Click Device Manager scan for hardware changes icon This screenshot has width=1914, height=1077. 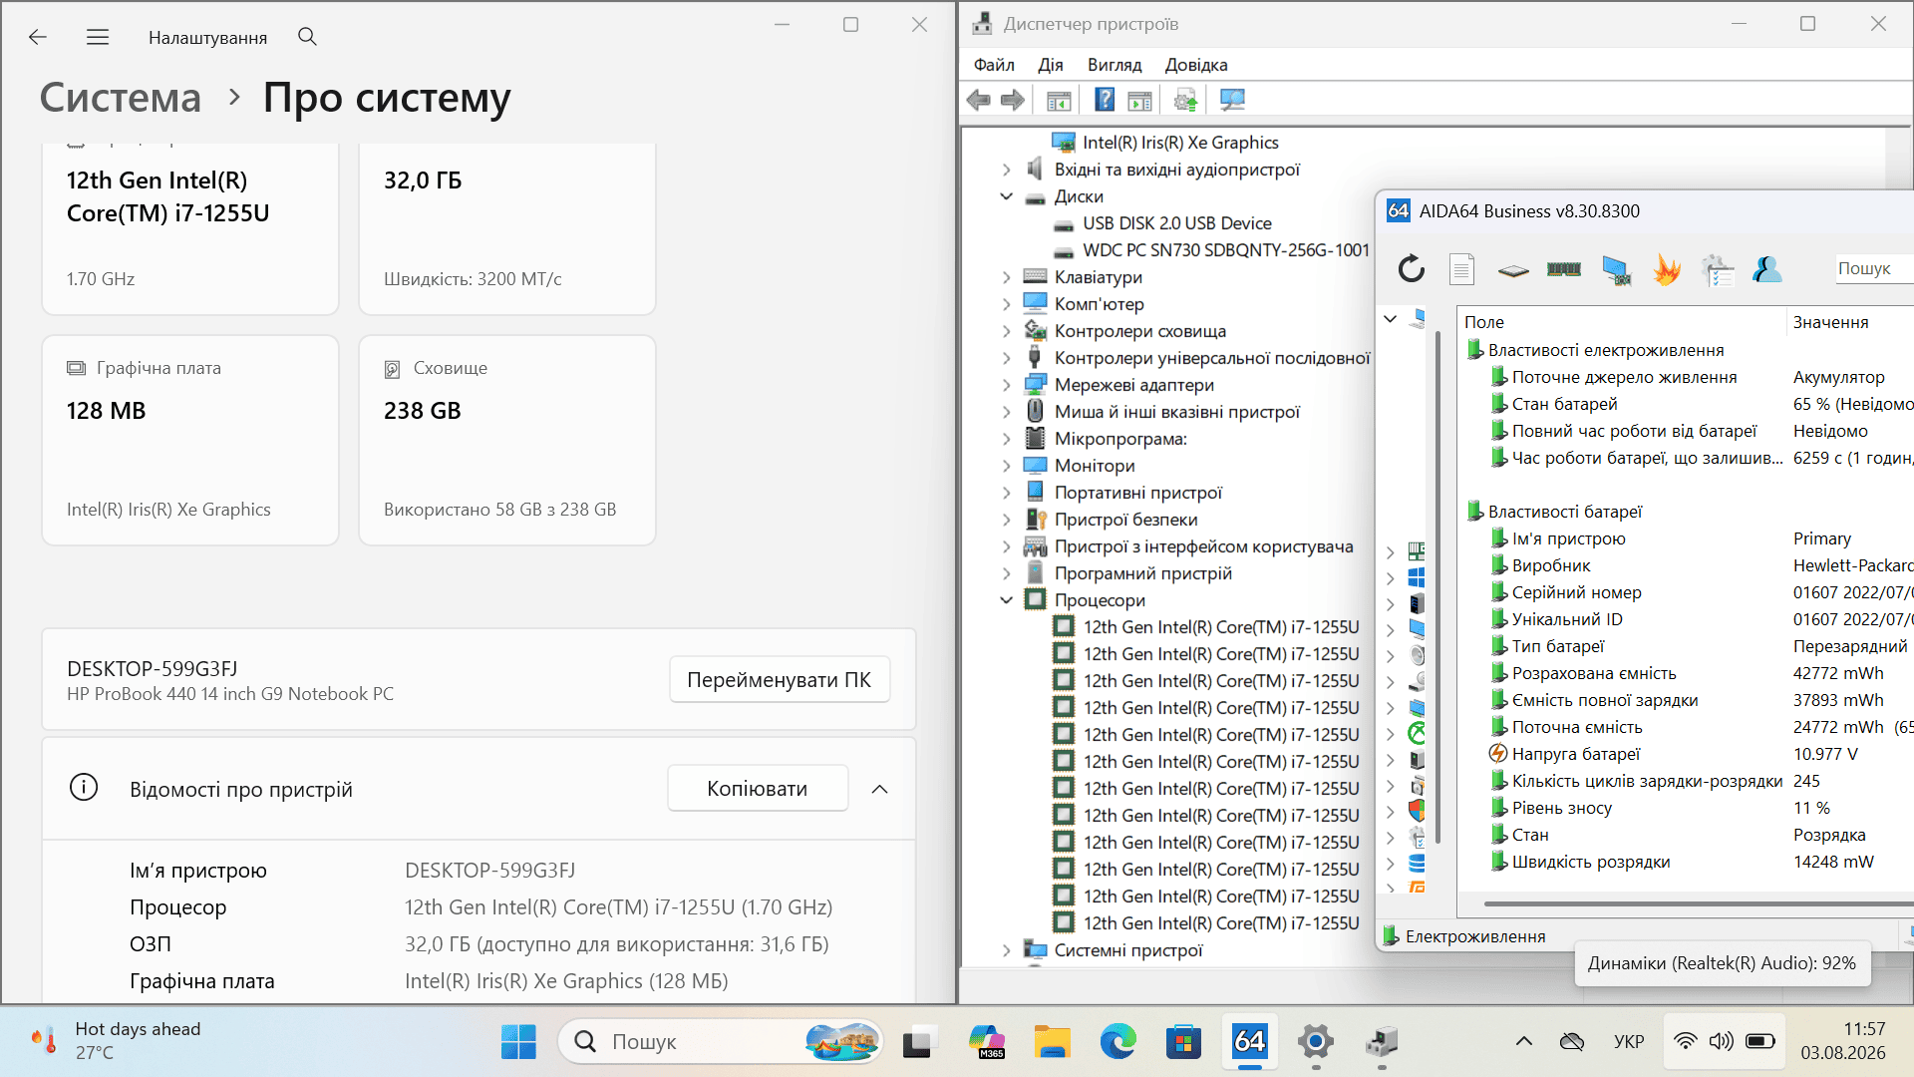click(1233, 100)
